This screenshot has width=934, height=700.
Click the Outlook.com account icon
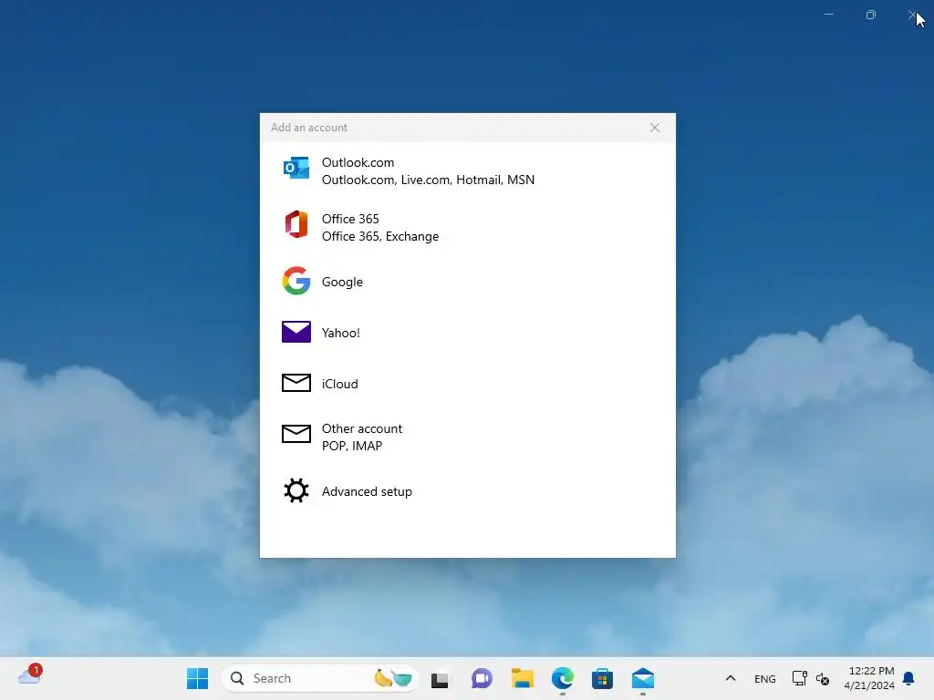[296, 169]
